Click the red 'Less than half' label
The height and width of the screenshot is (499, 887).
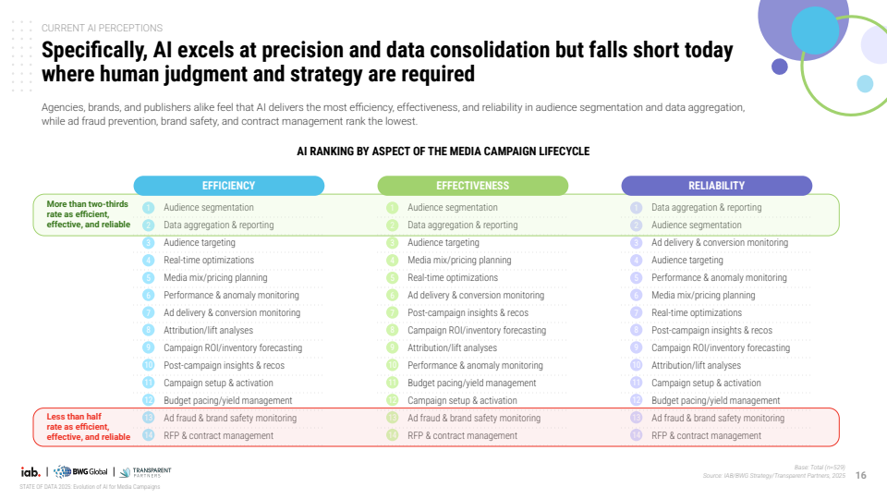coord(88,427)
